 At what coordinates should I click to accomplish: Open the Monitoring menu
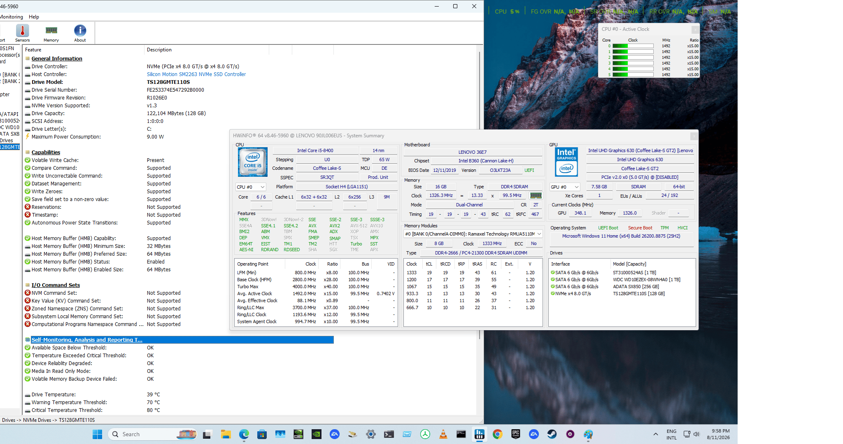tap(12, 17)
